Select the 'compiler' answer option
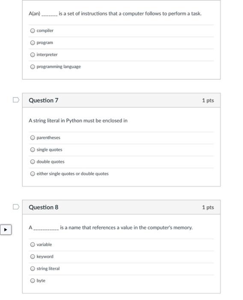This screenshot has height=300, width=243. 33,30
